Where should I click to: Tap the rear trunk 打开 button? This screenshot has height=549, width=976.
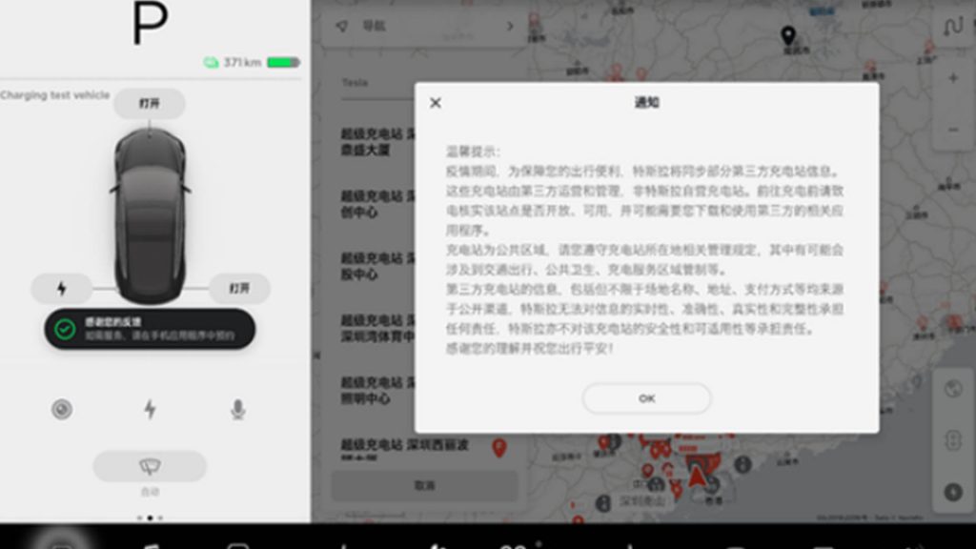click(238, 288)
